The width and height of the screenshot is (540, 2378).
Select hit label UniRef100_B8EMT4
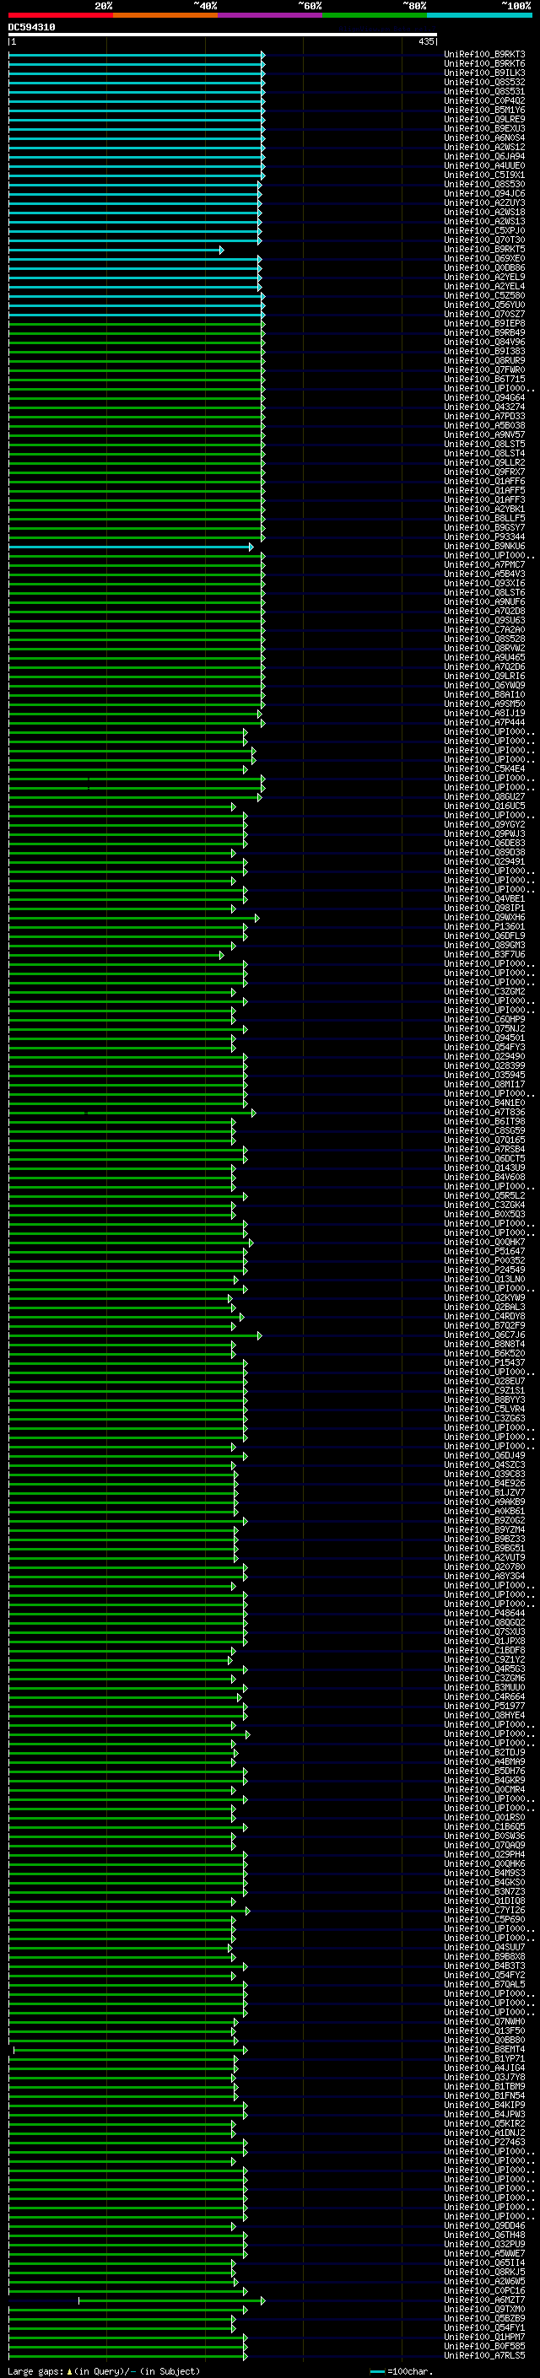tap(483, 2049)
